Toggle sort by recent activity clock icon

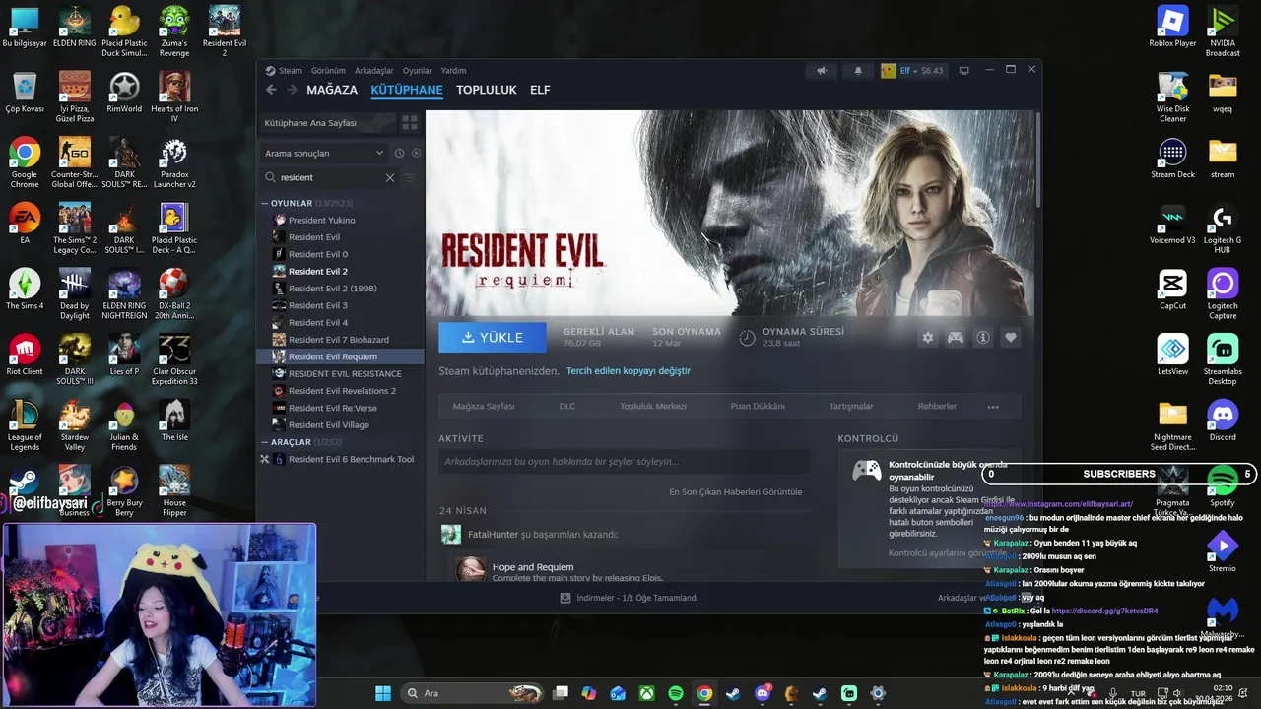click(x=399, y=153)
